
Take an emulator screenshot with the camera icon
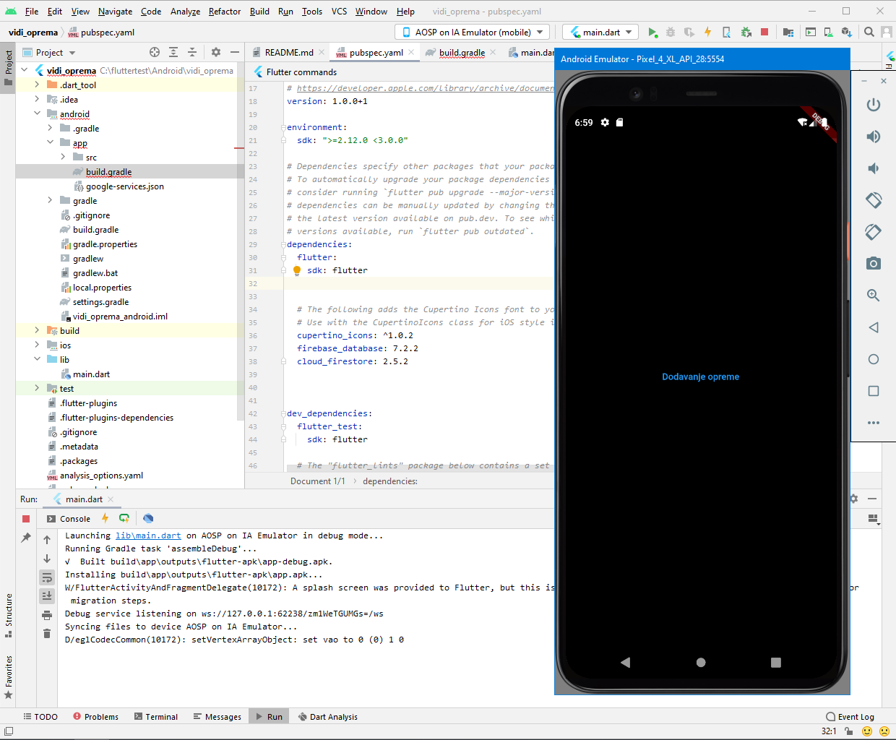pos(873,263)
